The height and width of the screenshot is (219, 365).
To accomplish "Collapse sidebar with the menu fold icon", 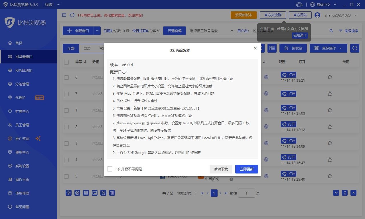I will pyautogui.click(x=64, y=15).
